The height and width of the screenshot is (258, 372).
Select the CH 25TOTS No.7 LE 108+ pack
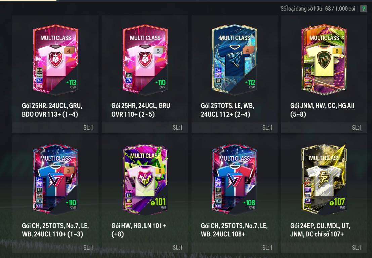click(235, 194)
